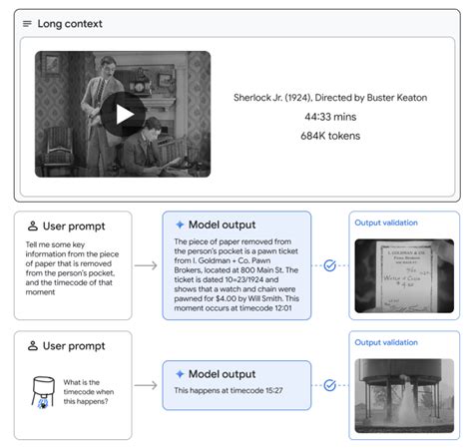
Task: Click the Sherlock Jr. (1924) title text
Action: coord(330,98)
